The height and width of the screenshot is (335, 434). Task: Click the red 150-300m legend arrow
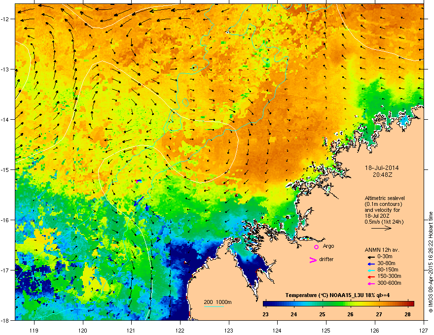[x=371, y=277]
